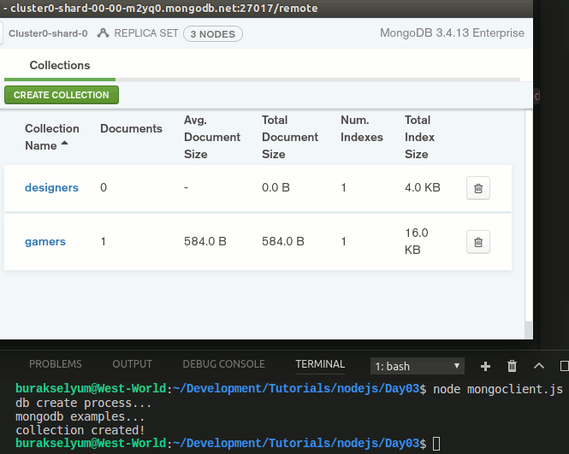Delete the gamers collection via trash icon
This screenshot has height=454, width=569.
click(x=478, y=242)
